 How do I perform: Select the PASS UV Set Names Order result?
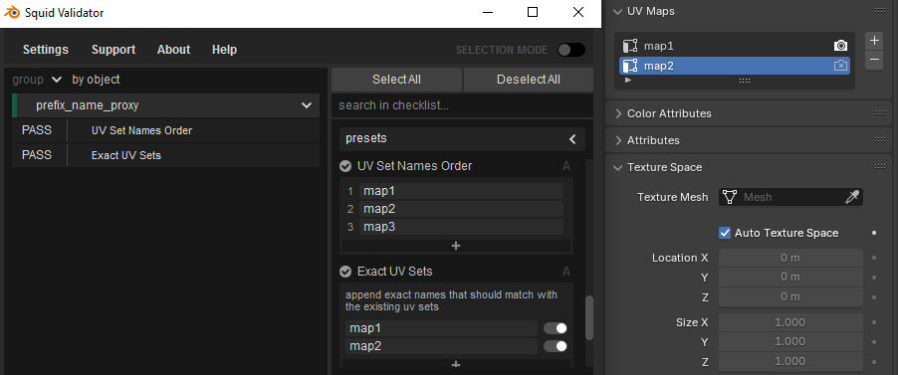[x=165, y=130]
